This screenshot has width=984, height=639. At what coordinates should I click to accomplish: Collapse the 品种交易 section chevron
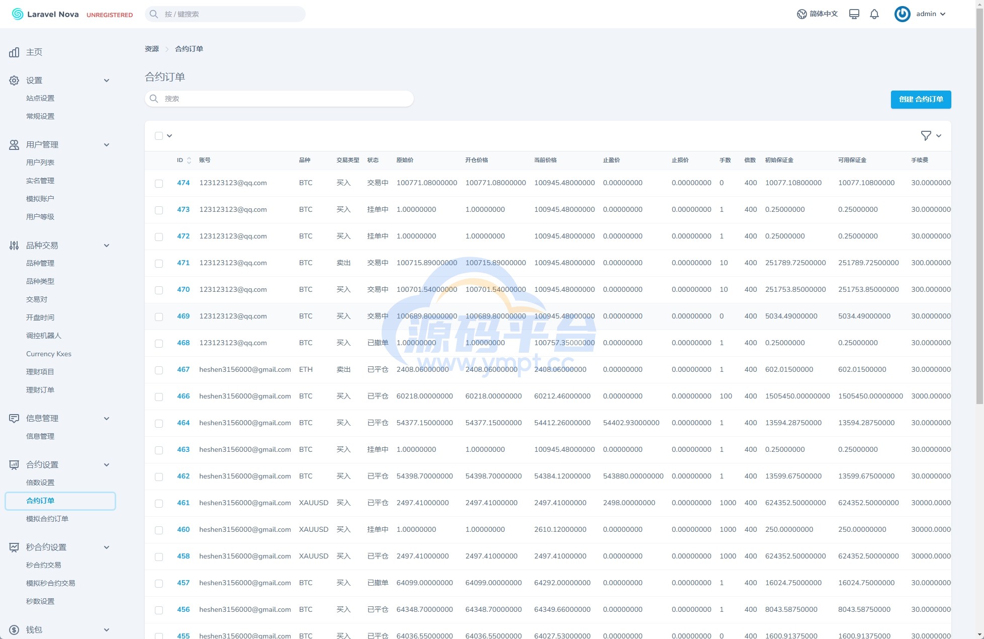107,246
